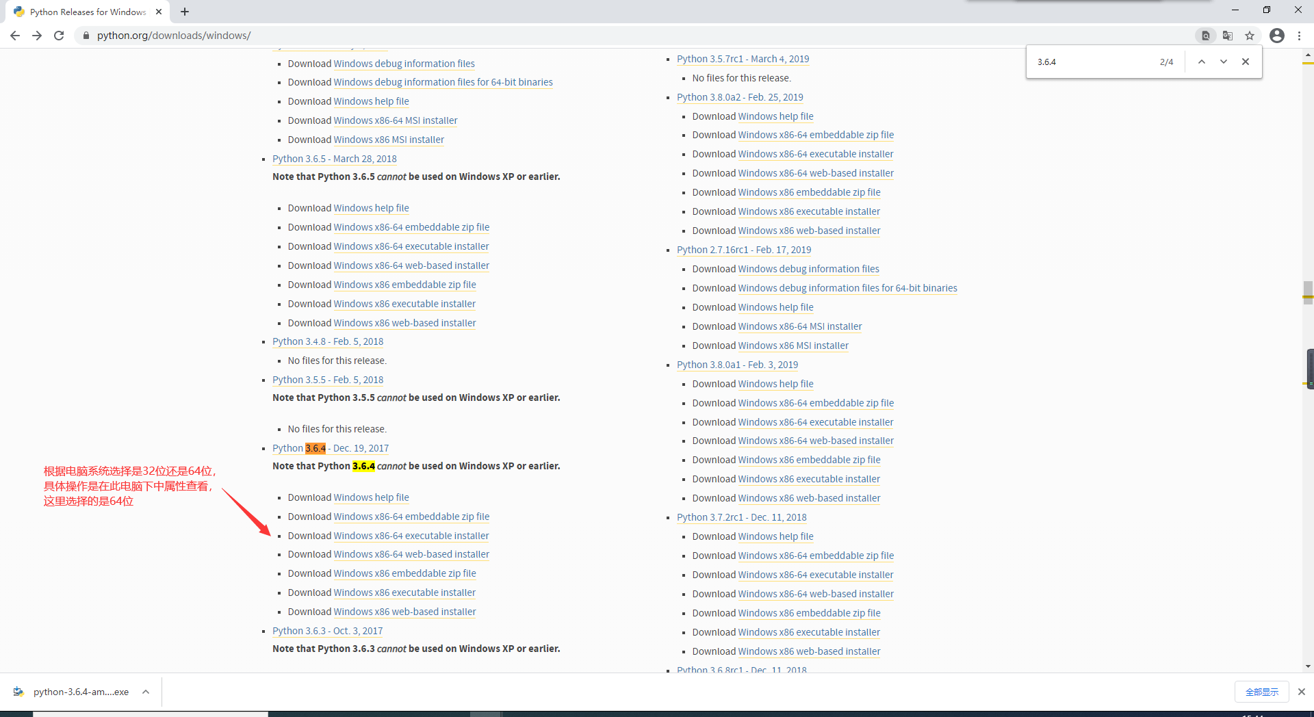This screenshot has width=1314, height=717.
Task: Download Python 3.6.4 Windows x86-64 embeddable zip file
Action: [x=411, y=517]
